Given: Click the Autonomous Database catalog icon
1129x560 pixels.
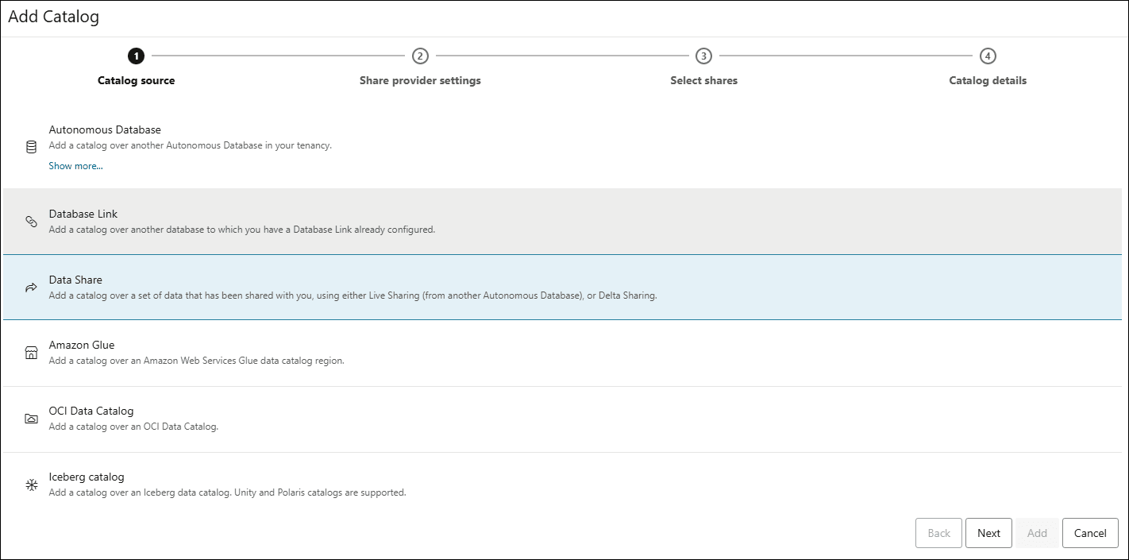Looking at the screenshot, I should (31, 146).
